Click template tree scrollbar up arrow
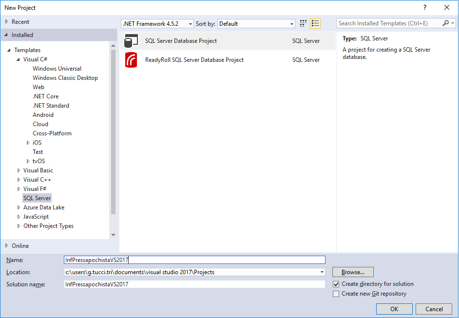 click(113, 46)
